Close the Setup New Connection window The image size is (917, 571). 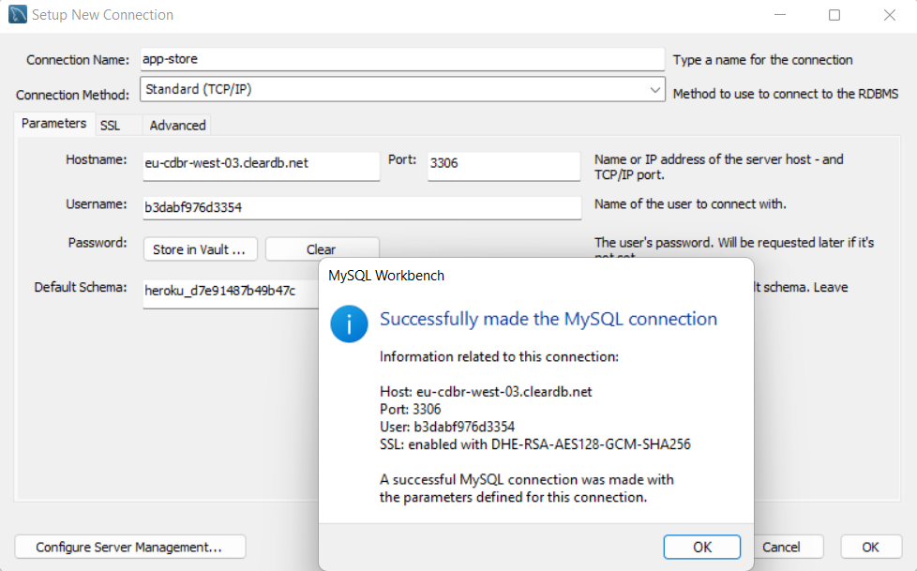coord(890,15)
